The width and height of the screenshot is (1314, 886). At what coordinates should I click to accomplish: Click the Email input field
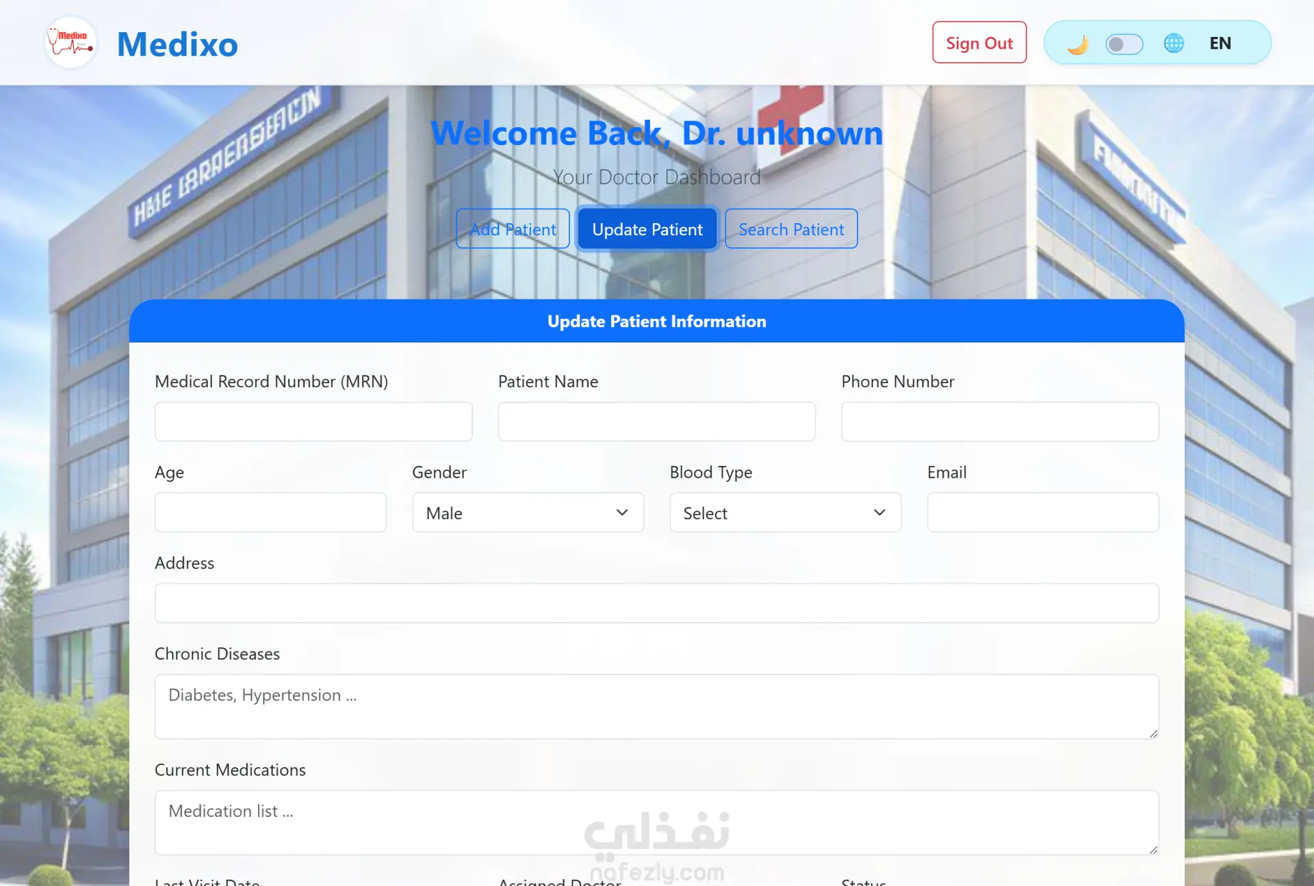tap(1042, 513)
